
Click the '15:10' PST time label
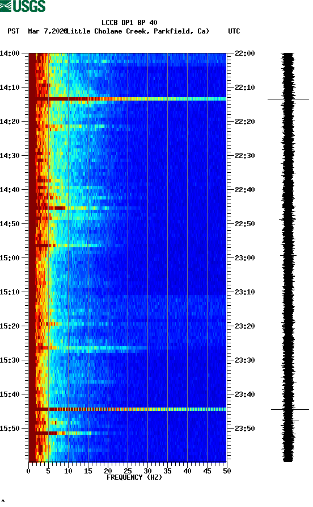pos(10,292)
